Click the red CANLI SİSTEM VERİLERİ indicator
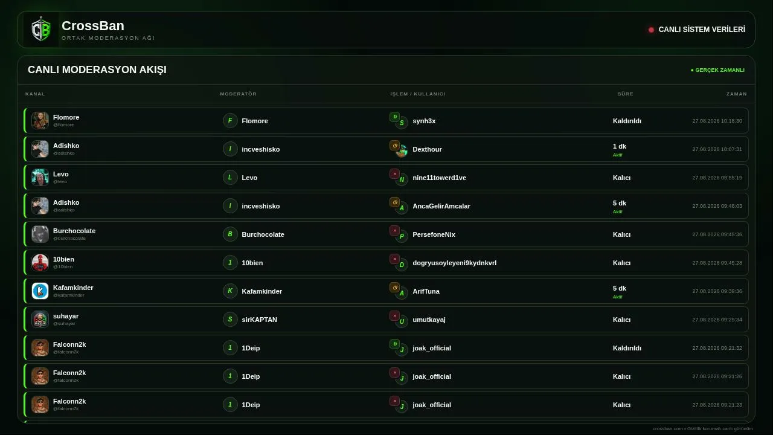Screen dimensions: 773x435 click(x=651, y=30)
